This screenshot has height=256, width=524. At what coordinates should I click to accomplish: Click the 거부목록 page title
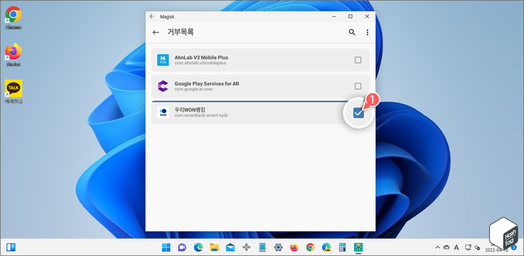click(180, 33)
